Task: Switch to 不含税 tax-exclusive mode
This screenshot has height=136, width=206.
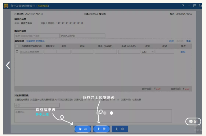Action: (180, 41)
